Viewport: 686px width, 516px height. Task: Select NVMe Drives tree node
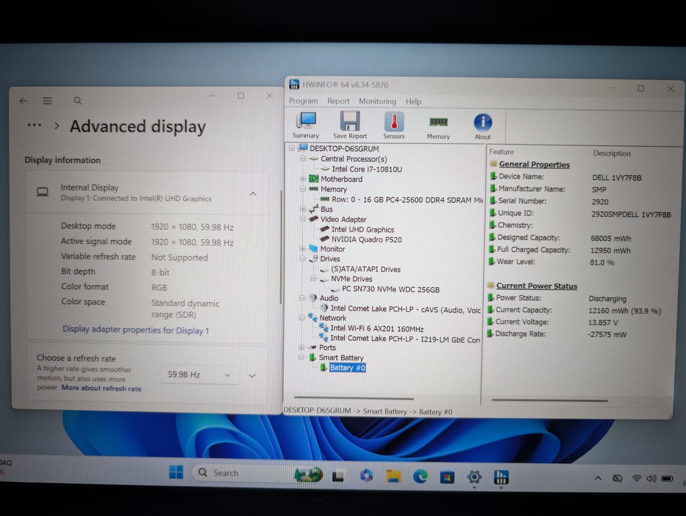(352, 279)
